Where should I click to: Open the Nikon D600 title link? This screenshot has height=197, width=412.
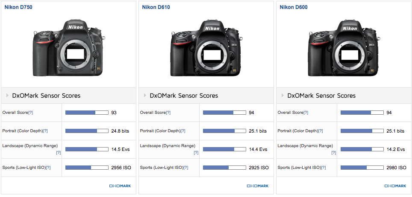tap(294, 7)
